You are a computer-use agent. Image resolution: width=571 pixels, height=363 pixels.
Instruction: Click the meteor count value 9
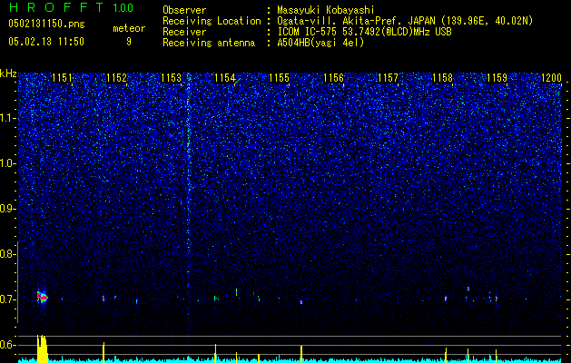coord(129,42)
